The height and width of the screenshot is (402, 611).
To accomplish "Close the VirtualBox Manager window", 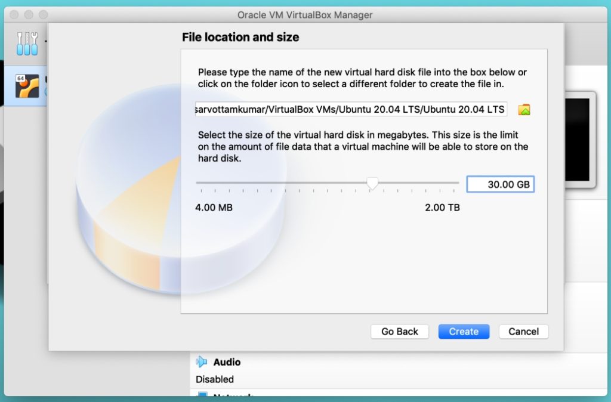I will tap(14, 15).
